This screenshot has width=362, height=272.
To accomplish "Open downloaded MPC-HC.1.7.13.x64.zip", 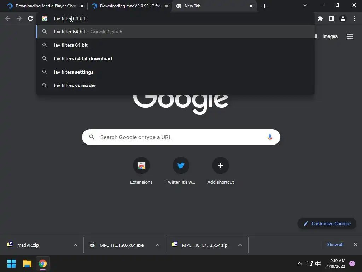I will coord(204,245).
